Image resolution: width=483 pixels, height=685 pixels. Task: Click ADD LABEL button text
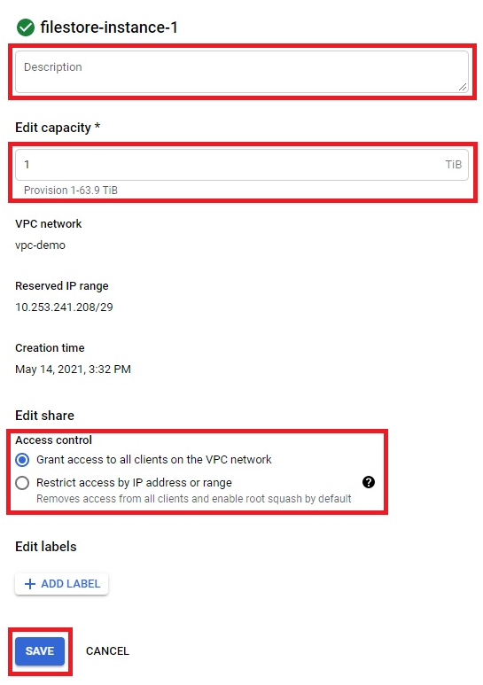point(71,584)
